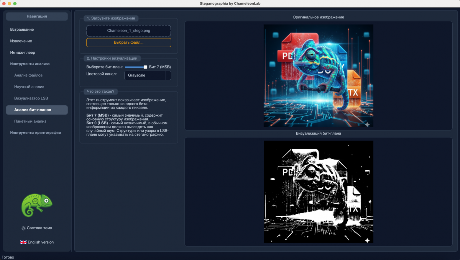Open the Встраивание page
The height and width of the screenshot is (260, 460).
pos(22,30)
